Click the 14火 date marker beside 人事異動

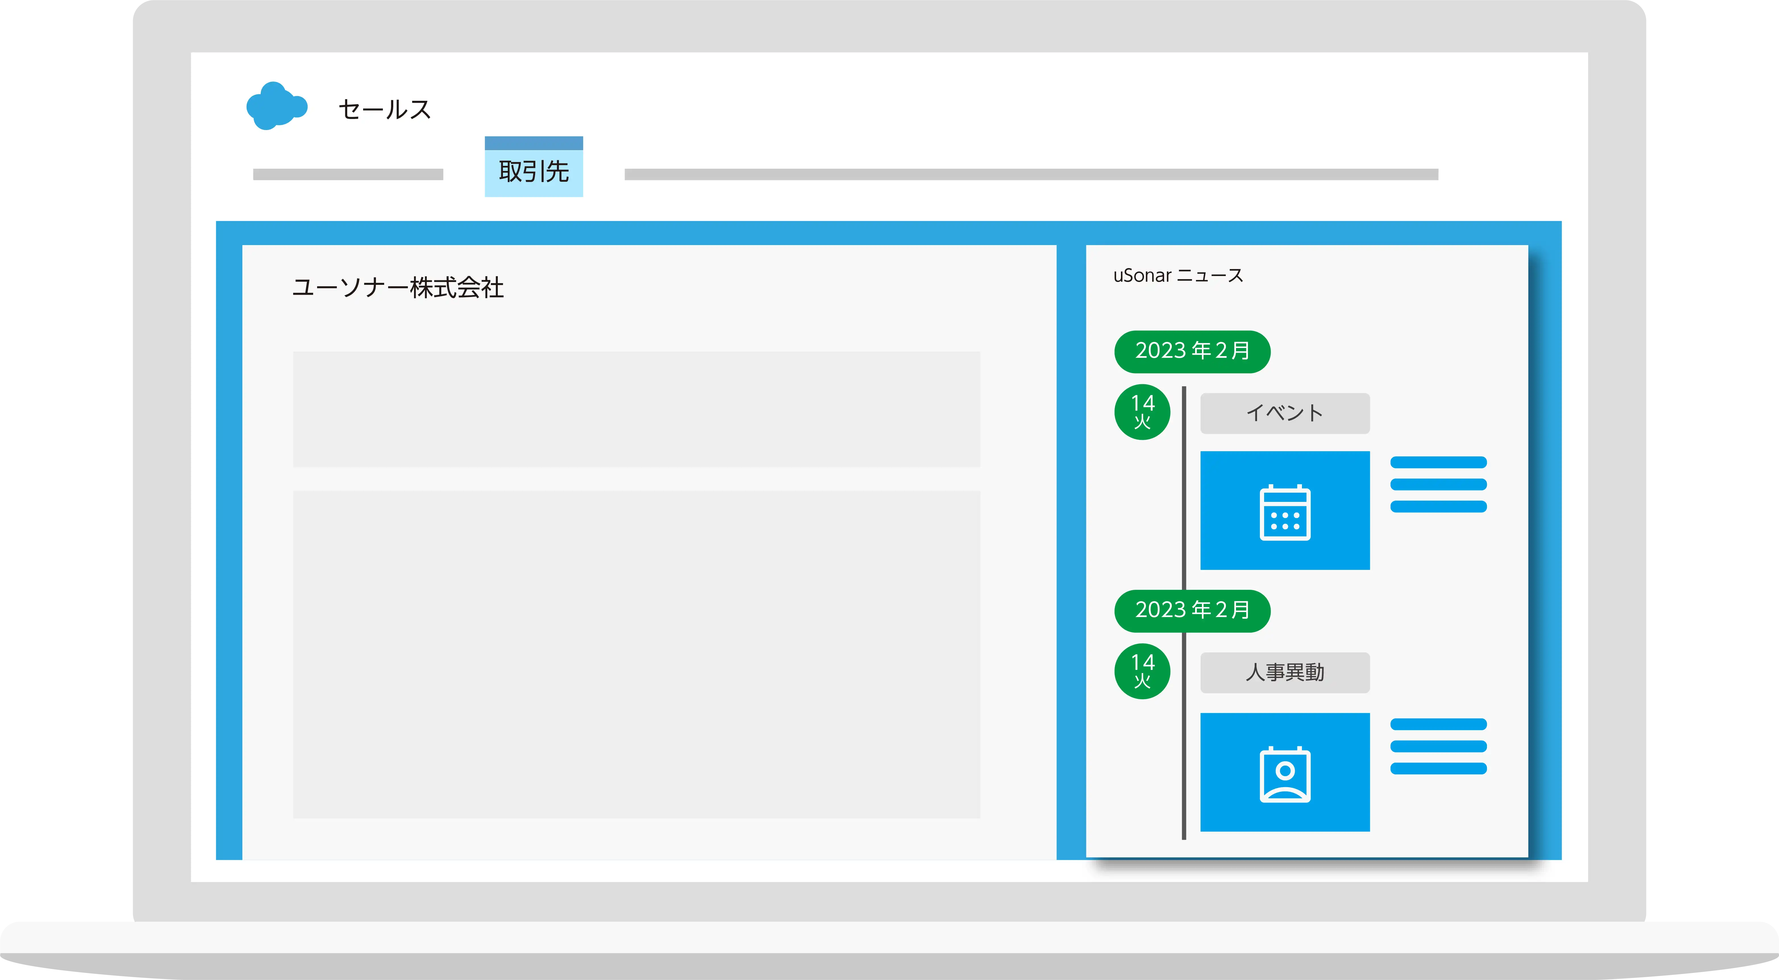[x=1142, y=672]
